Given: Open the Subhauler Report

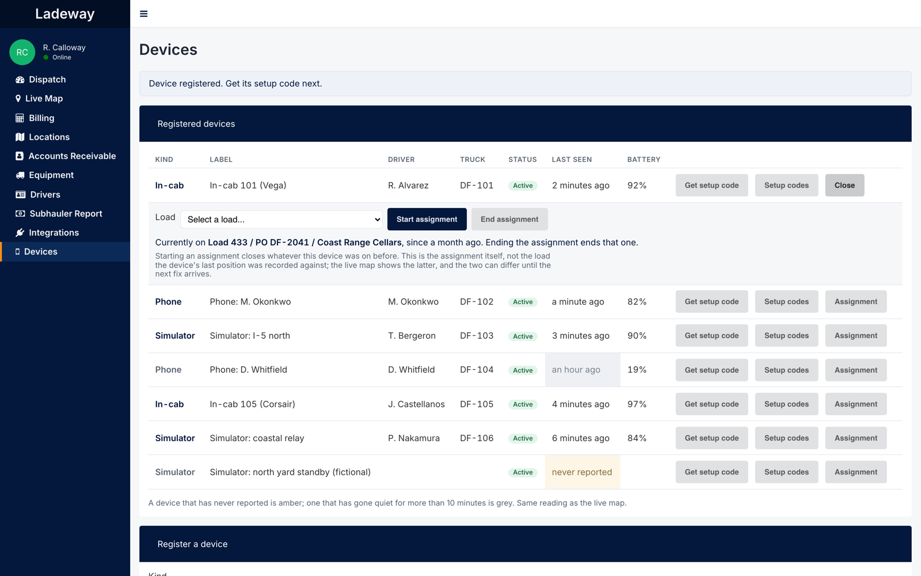Looking at the screenshot, I should click(65, 214).
